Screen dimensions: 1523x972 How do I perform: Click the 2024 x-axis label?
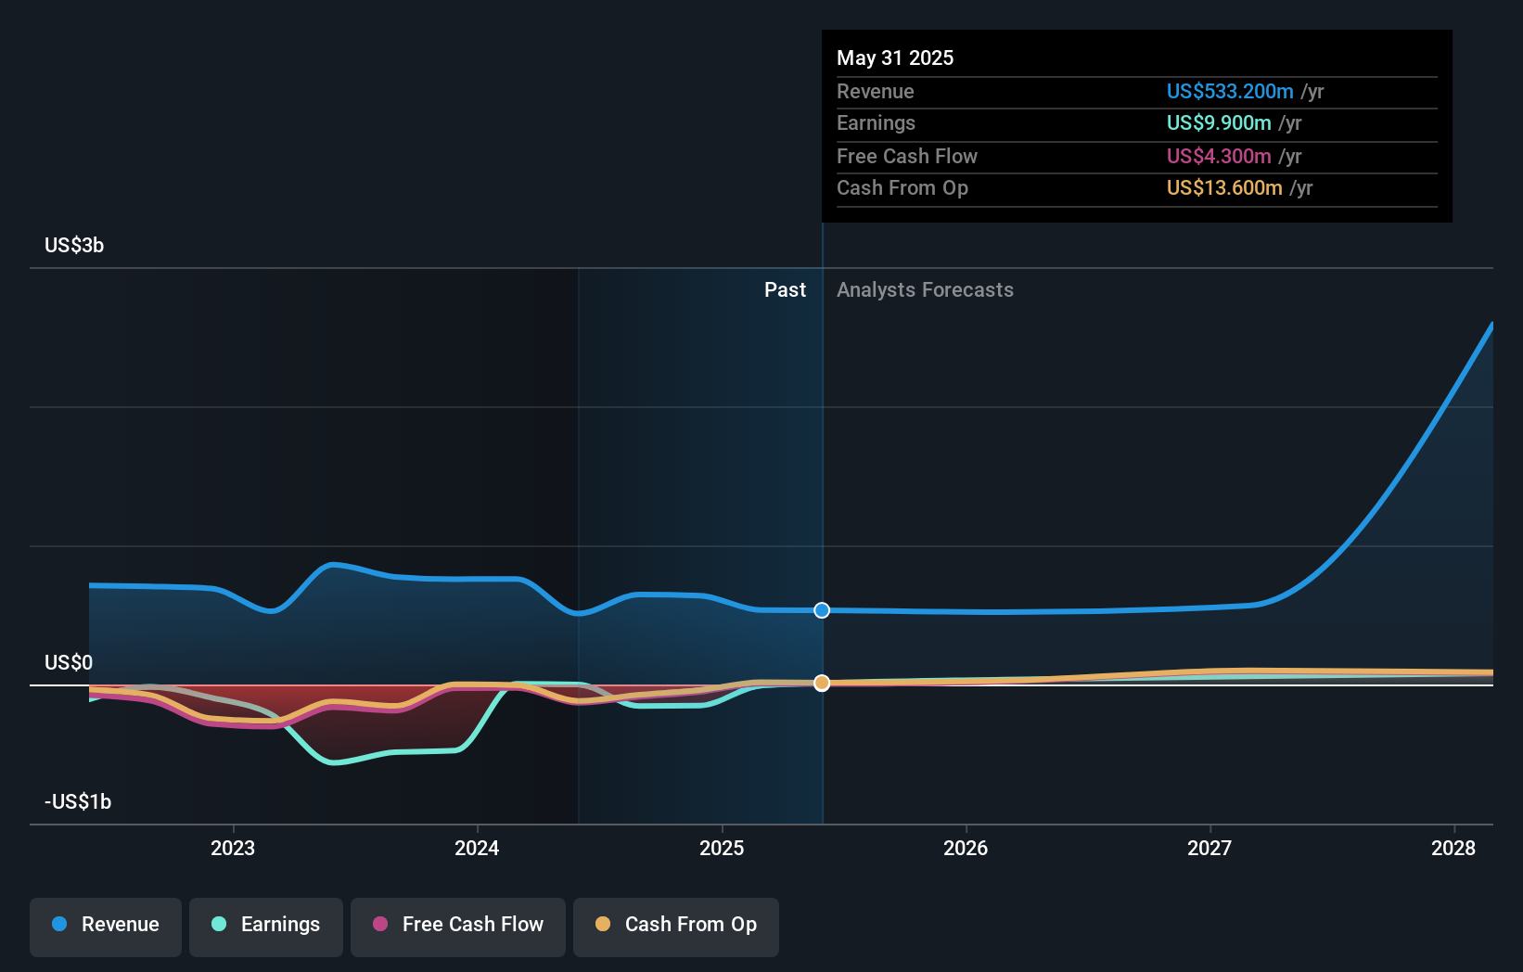pyautogui.click(x=477, y=848)
